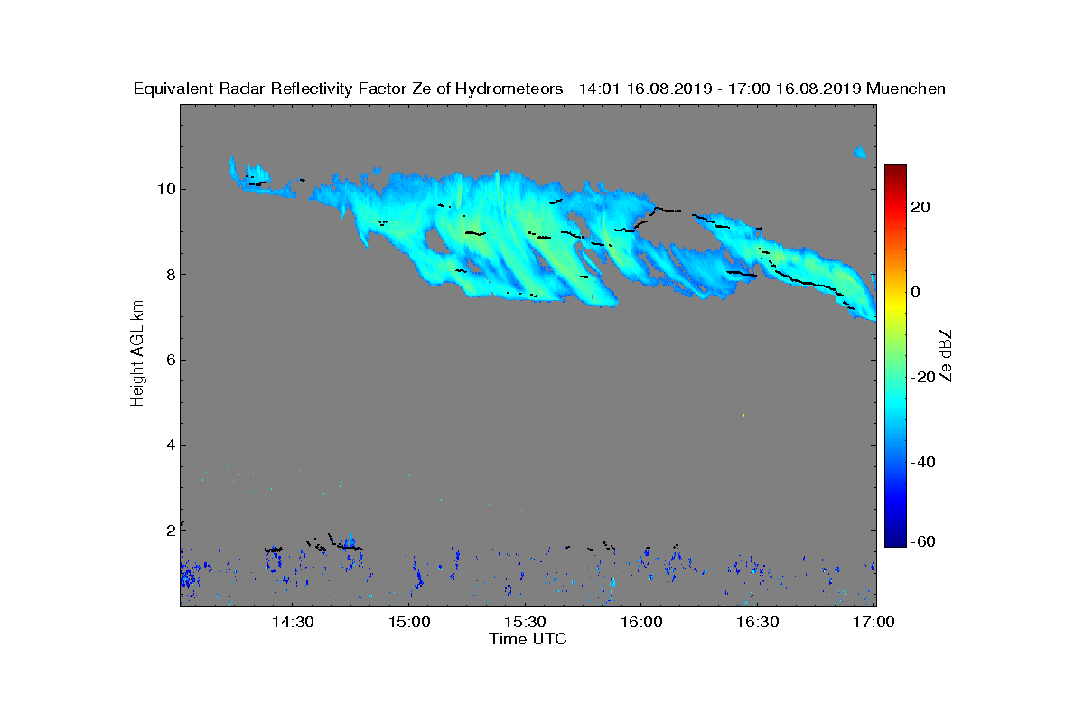Click the 'Height AGL km' axis label

point(138,354)
